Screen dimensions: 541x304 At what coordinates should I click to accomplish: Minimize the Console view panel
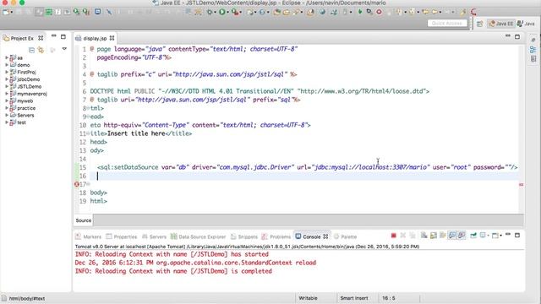[x=508, y=235]
